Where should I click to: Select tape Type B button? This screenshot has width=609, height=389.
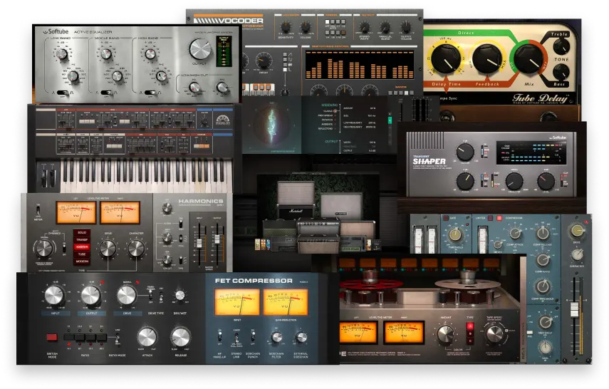(470, 334)
